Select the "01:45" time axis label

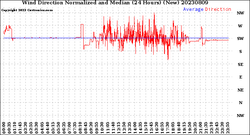20,128
